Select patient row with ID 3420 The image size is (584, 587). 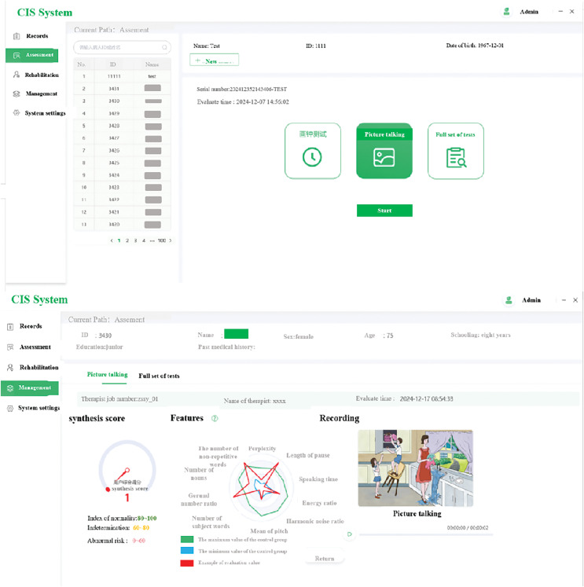click(122, 224)
